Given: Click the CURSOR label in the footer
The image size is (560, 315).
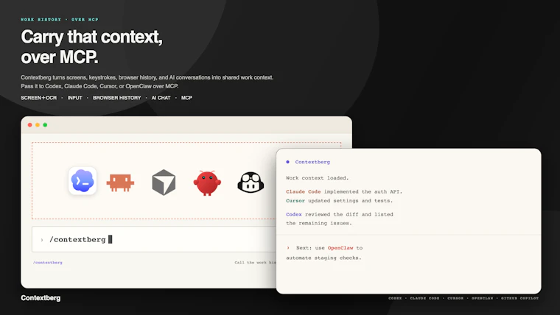Looking at the screenshot, I should [x=455, y=298].
